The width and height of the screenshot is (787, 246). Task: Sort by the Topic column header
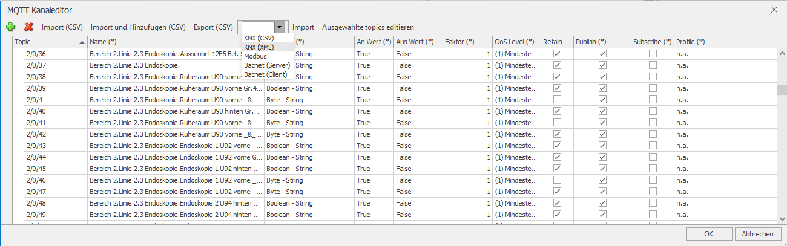point(50,42)
